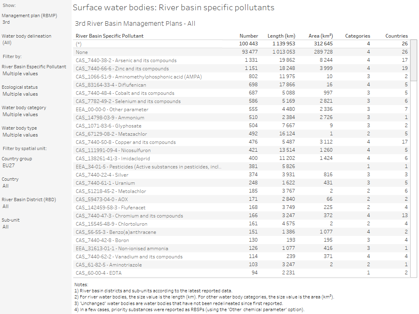This screenshot has width=419, height=314.
Task: Select the Flufenacet row
Action: coord(241,207)
